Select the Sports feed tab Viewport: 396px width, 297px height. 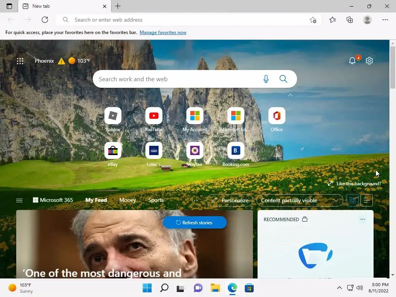point(156,200)
